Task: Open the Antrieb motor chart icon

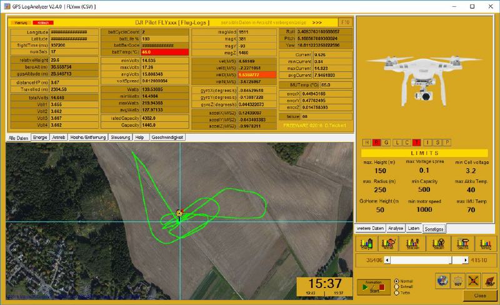Action: (x=388, y=244)
